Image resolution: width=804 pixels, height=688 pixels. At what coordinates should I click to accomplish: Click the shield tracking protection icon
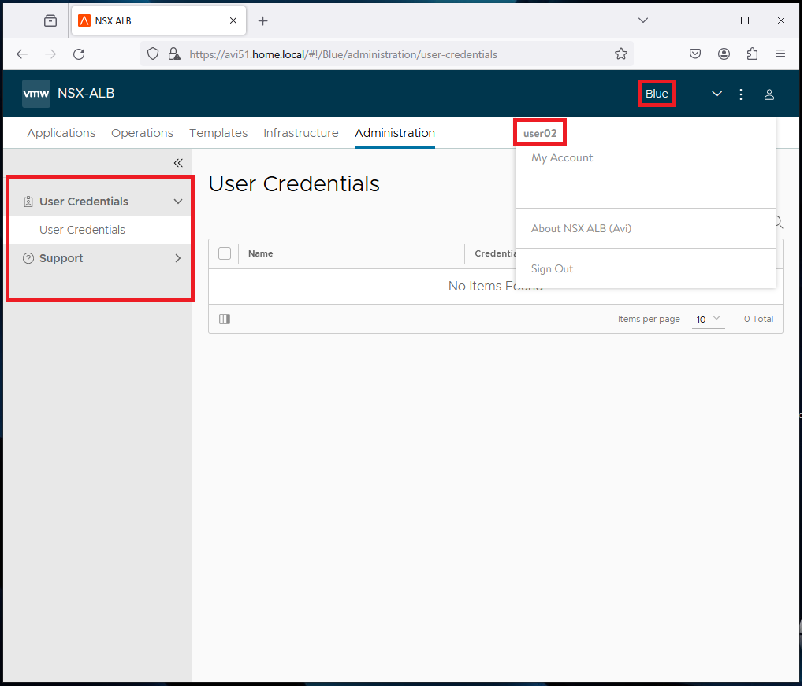[x=153, y=54]
